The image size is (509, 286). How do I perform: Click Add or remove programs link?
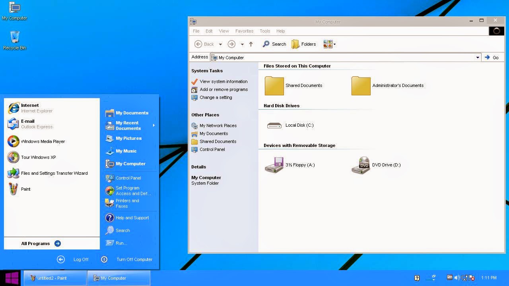tap(220, 89)
